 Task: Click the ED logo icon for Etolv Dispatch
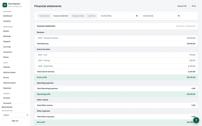point(5,5)
